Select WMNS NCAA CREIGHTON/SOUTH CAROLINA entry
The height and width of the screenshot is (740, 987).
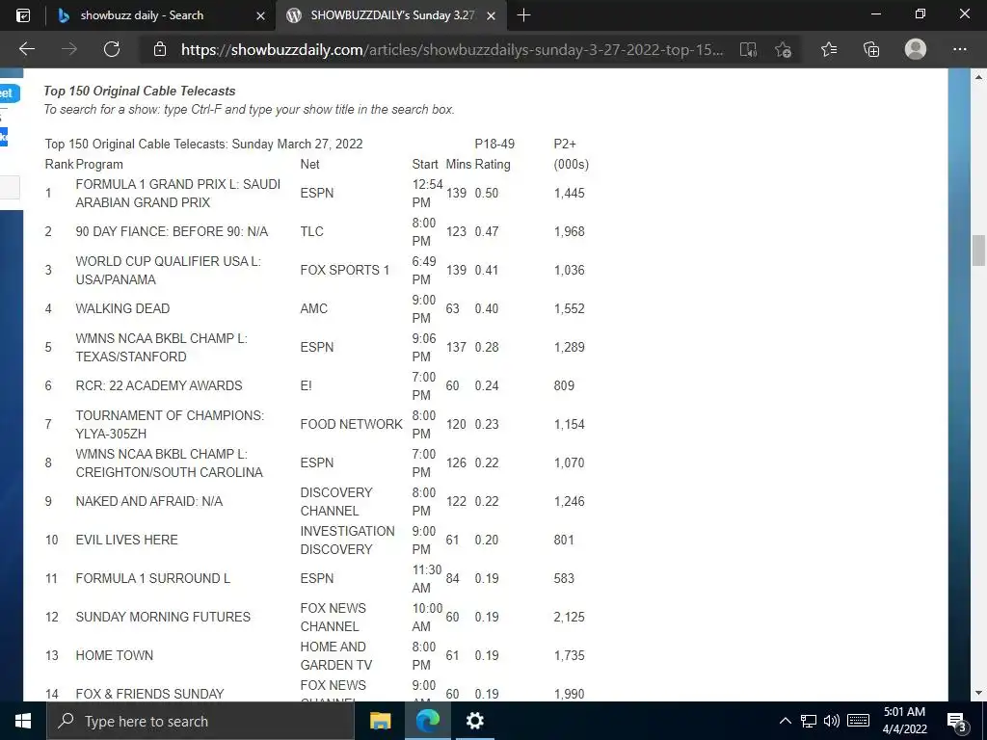(x=170, y=463)
